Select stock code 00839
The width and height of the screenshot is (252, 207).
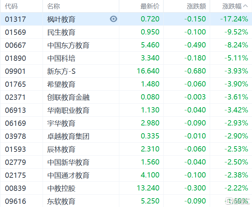pyautogui.click(x=15, y=188)
